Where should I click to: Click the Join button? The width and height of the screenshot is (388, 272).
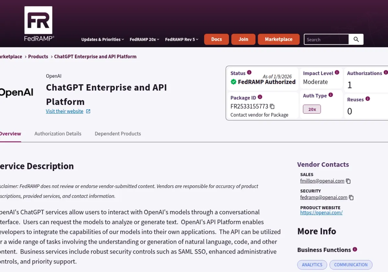click(x=243, y=39)
